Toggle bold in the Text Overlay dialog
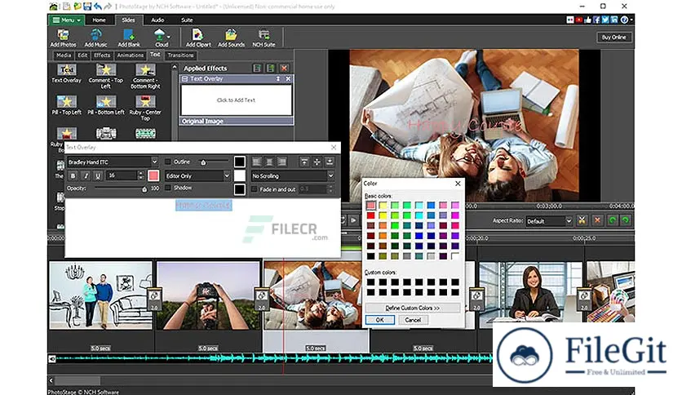Screen dimensions: 682x395 pos(73,175)
